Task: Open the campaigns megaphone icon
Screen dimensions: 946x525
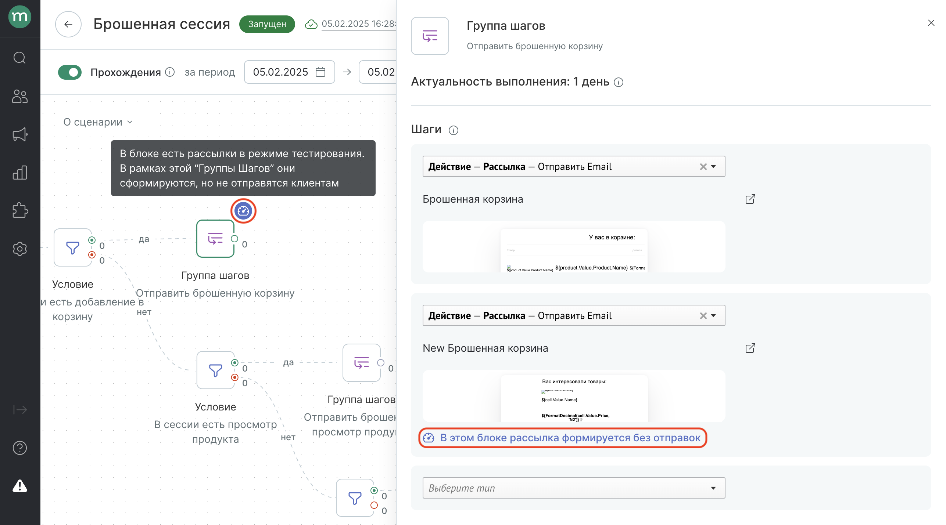Action: pyautogui.click(x=20, y=134)
